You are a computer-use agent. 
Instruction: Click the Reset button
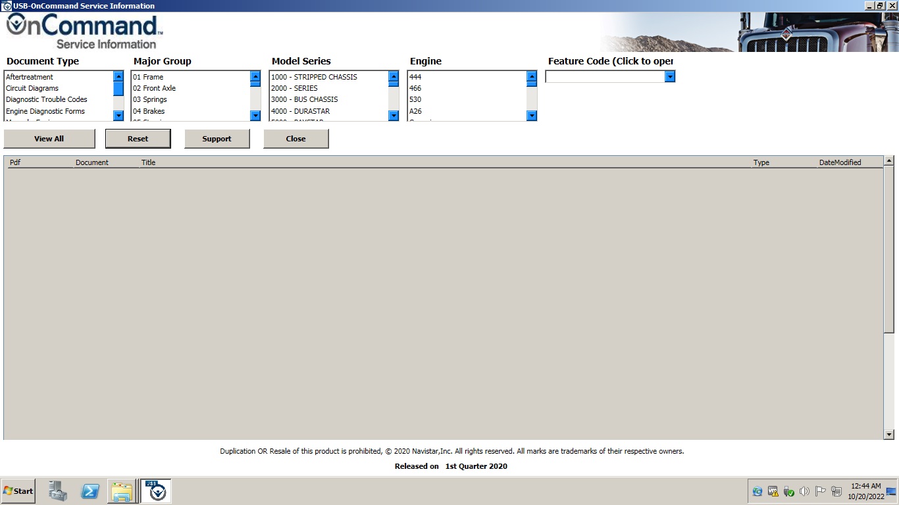[x=138, y=139]
